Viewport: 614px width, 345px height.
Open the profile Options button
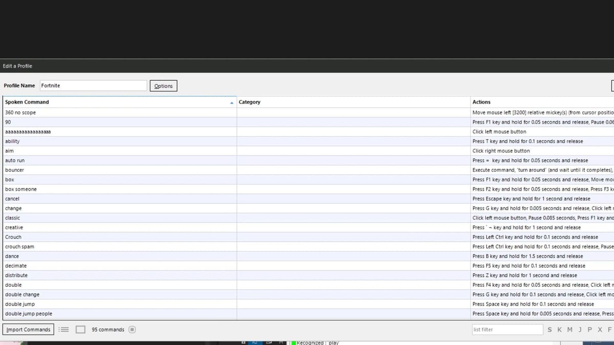[163, 86]
